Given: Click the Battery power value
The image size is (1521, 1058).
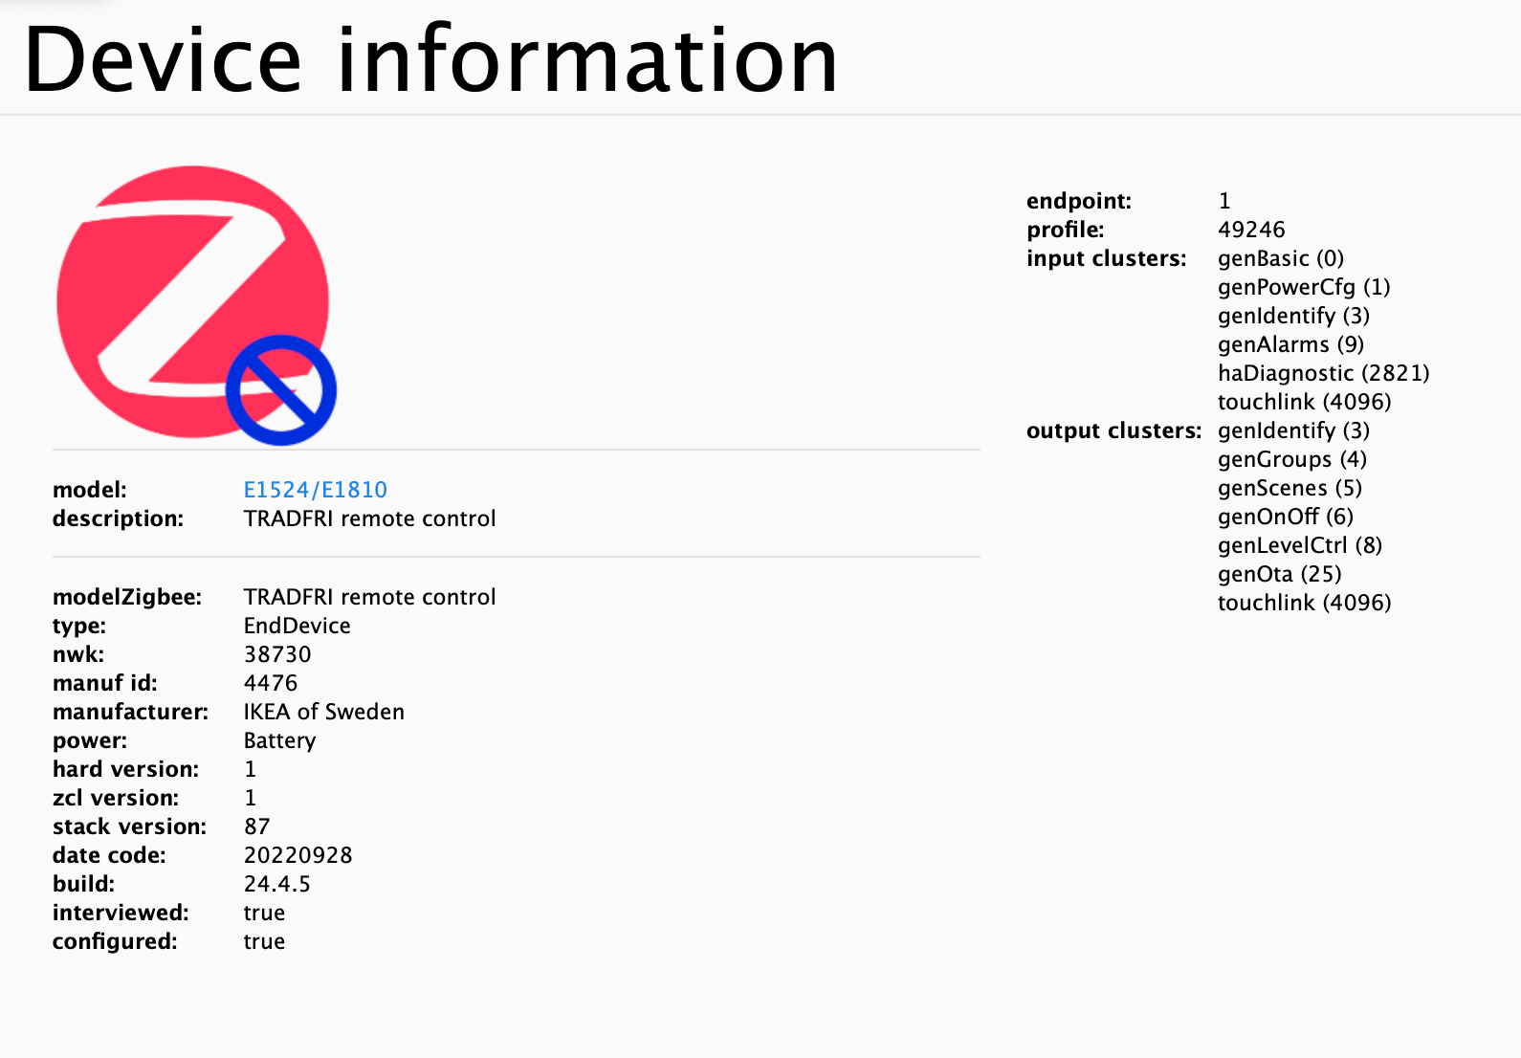Looking at the screenshot, I should (x=279, y=740).
